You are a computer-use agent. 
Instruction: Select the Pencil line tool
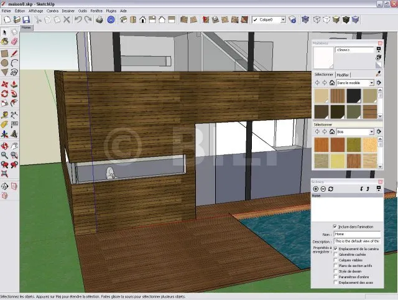pos(14,53)
